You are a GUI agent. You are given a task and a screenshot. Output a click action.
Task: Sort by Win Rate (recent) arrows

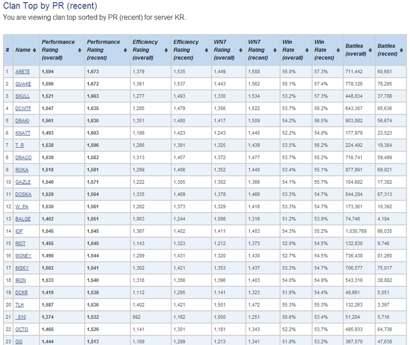coord(338,50)
